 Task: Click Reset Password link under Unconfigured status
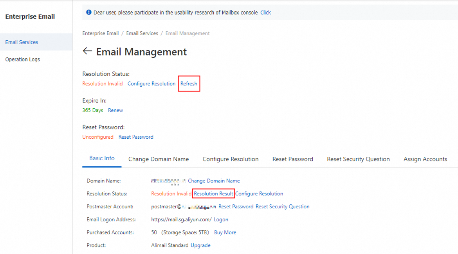pyautogui.click(x=136, y=137)
